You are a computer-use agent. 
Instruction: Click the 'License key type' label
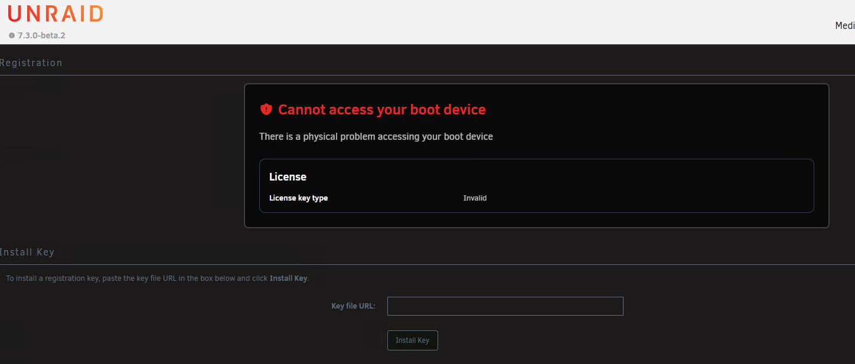pos(298,198)
